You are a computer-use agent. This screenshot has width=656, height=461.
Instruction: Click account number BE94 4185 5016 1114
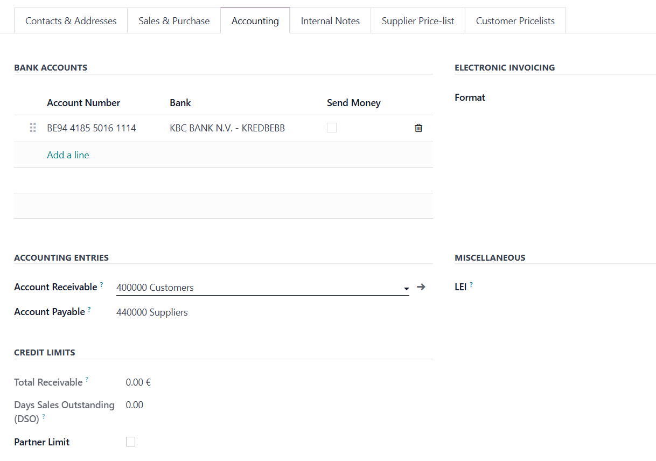click(92, 128)
